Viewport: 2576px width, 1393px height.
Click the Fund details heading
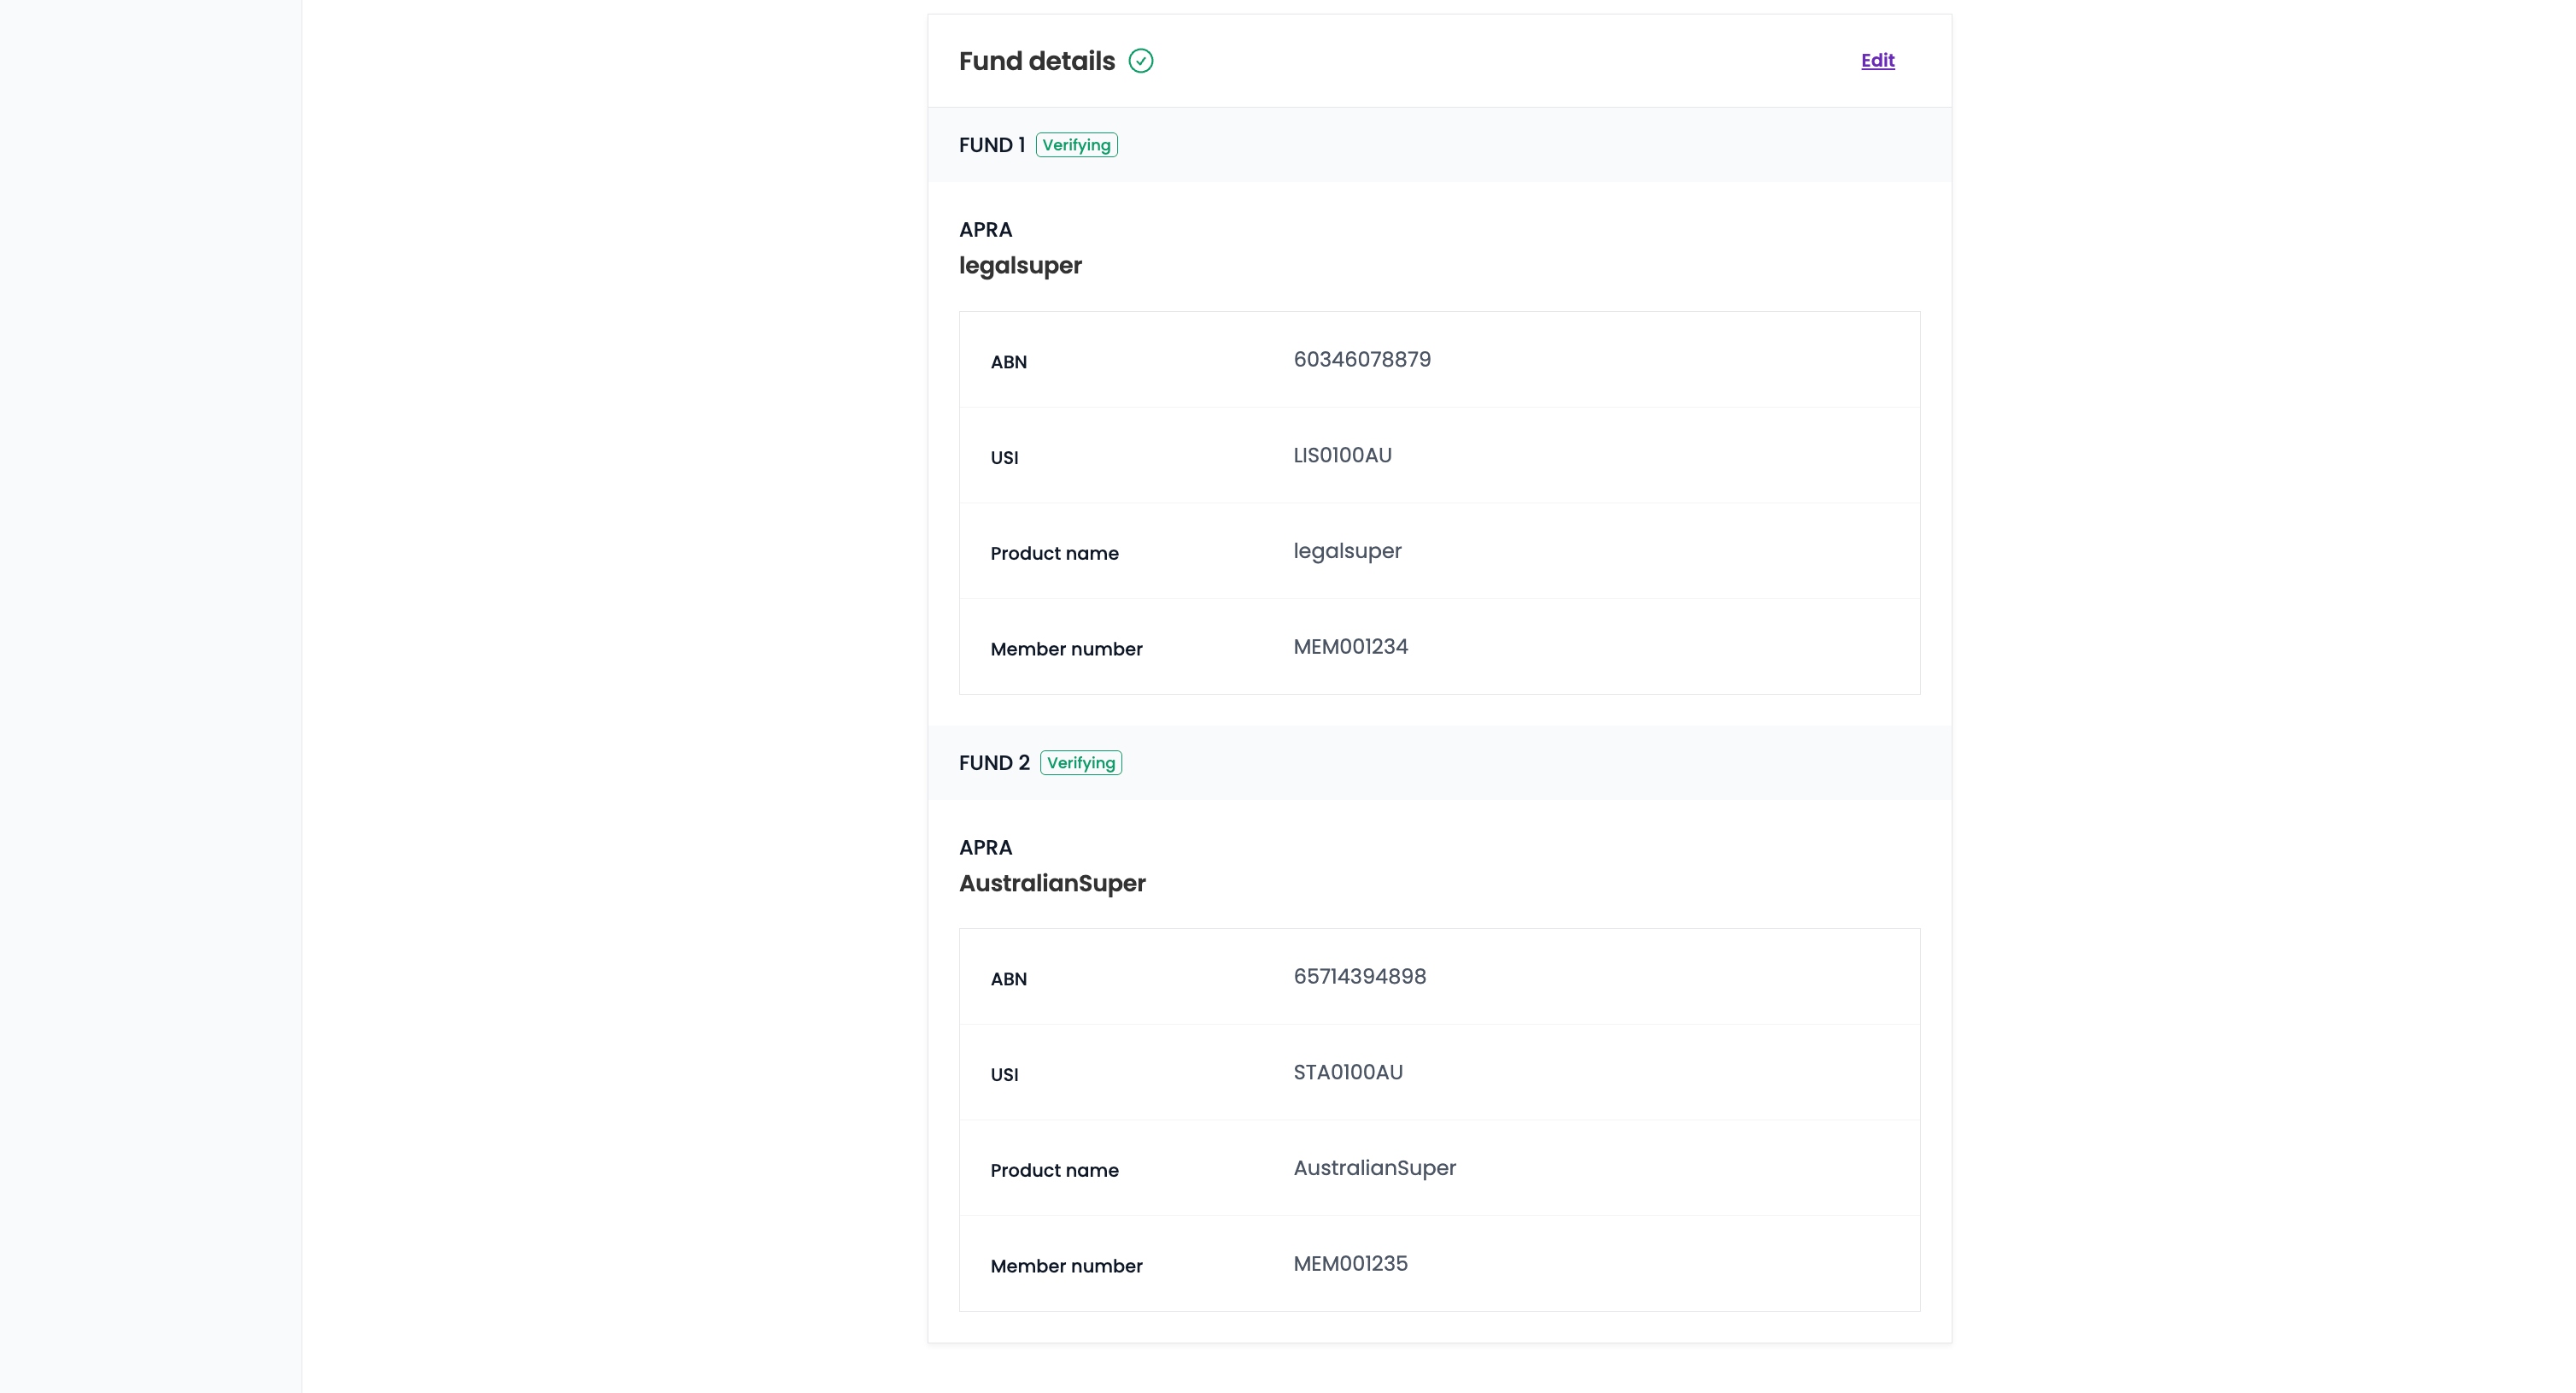tap(1036, 61)
